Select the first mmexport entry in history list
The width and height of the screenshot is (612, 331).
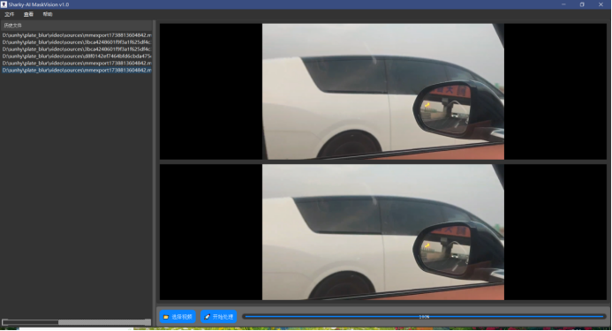[77, 35]
